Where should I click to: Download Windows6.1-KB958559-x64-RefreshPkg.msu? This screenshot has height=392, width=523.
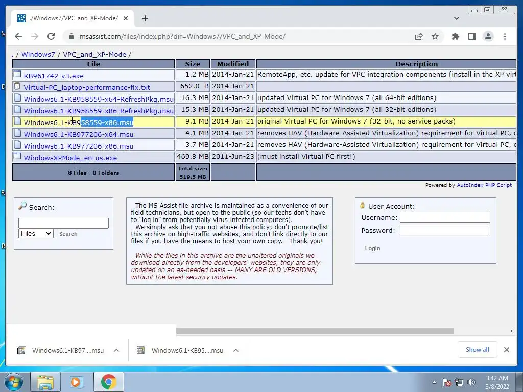point(99,99)
